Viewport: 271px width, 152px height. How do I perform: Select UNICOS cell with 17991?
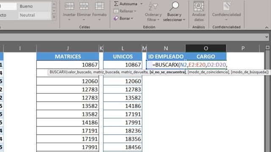[x=123, y=122]
